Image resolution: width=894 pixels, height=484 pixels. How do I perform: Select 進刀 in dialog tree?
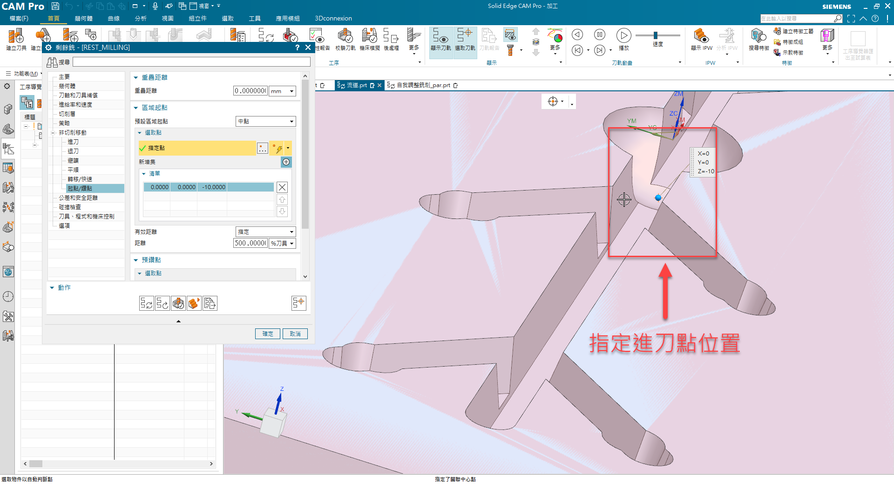(x=73, y=142)
